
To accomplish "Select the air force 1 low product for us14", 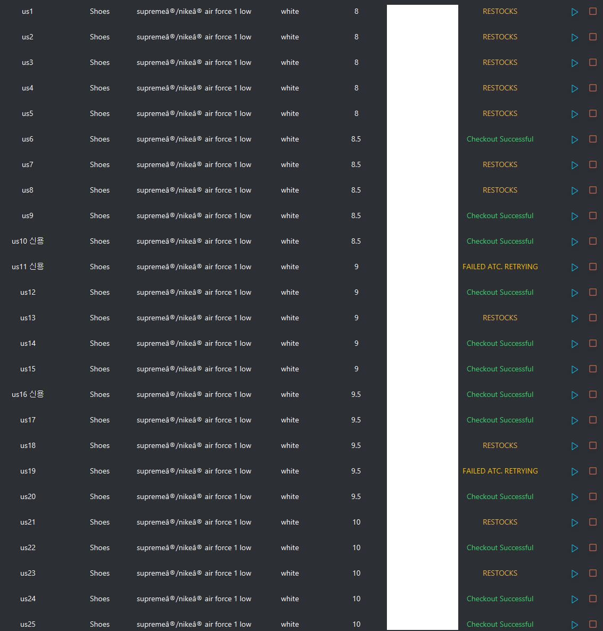I will pyautogui.click(x=194, y=343).
